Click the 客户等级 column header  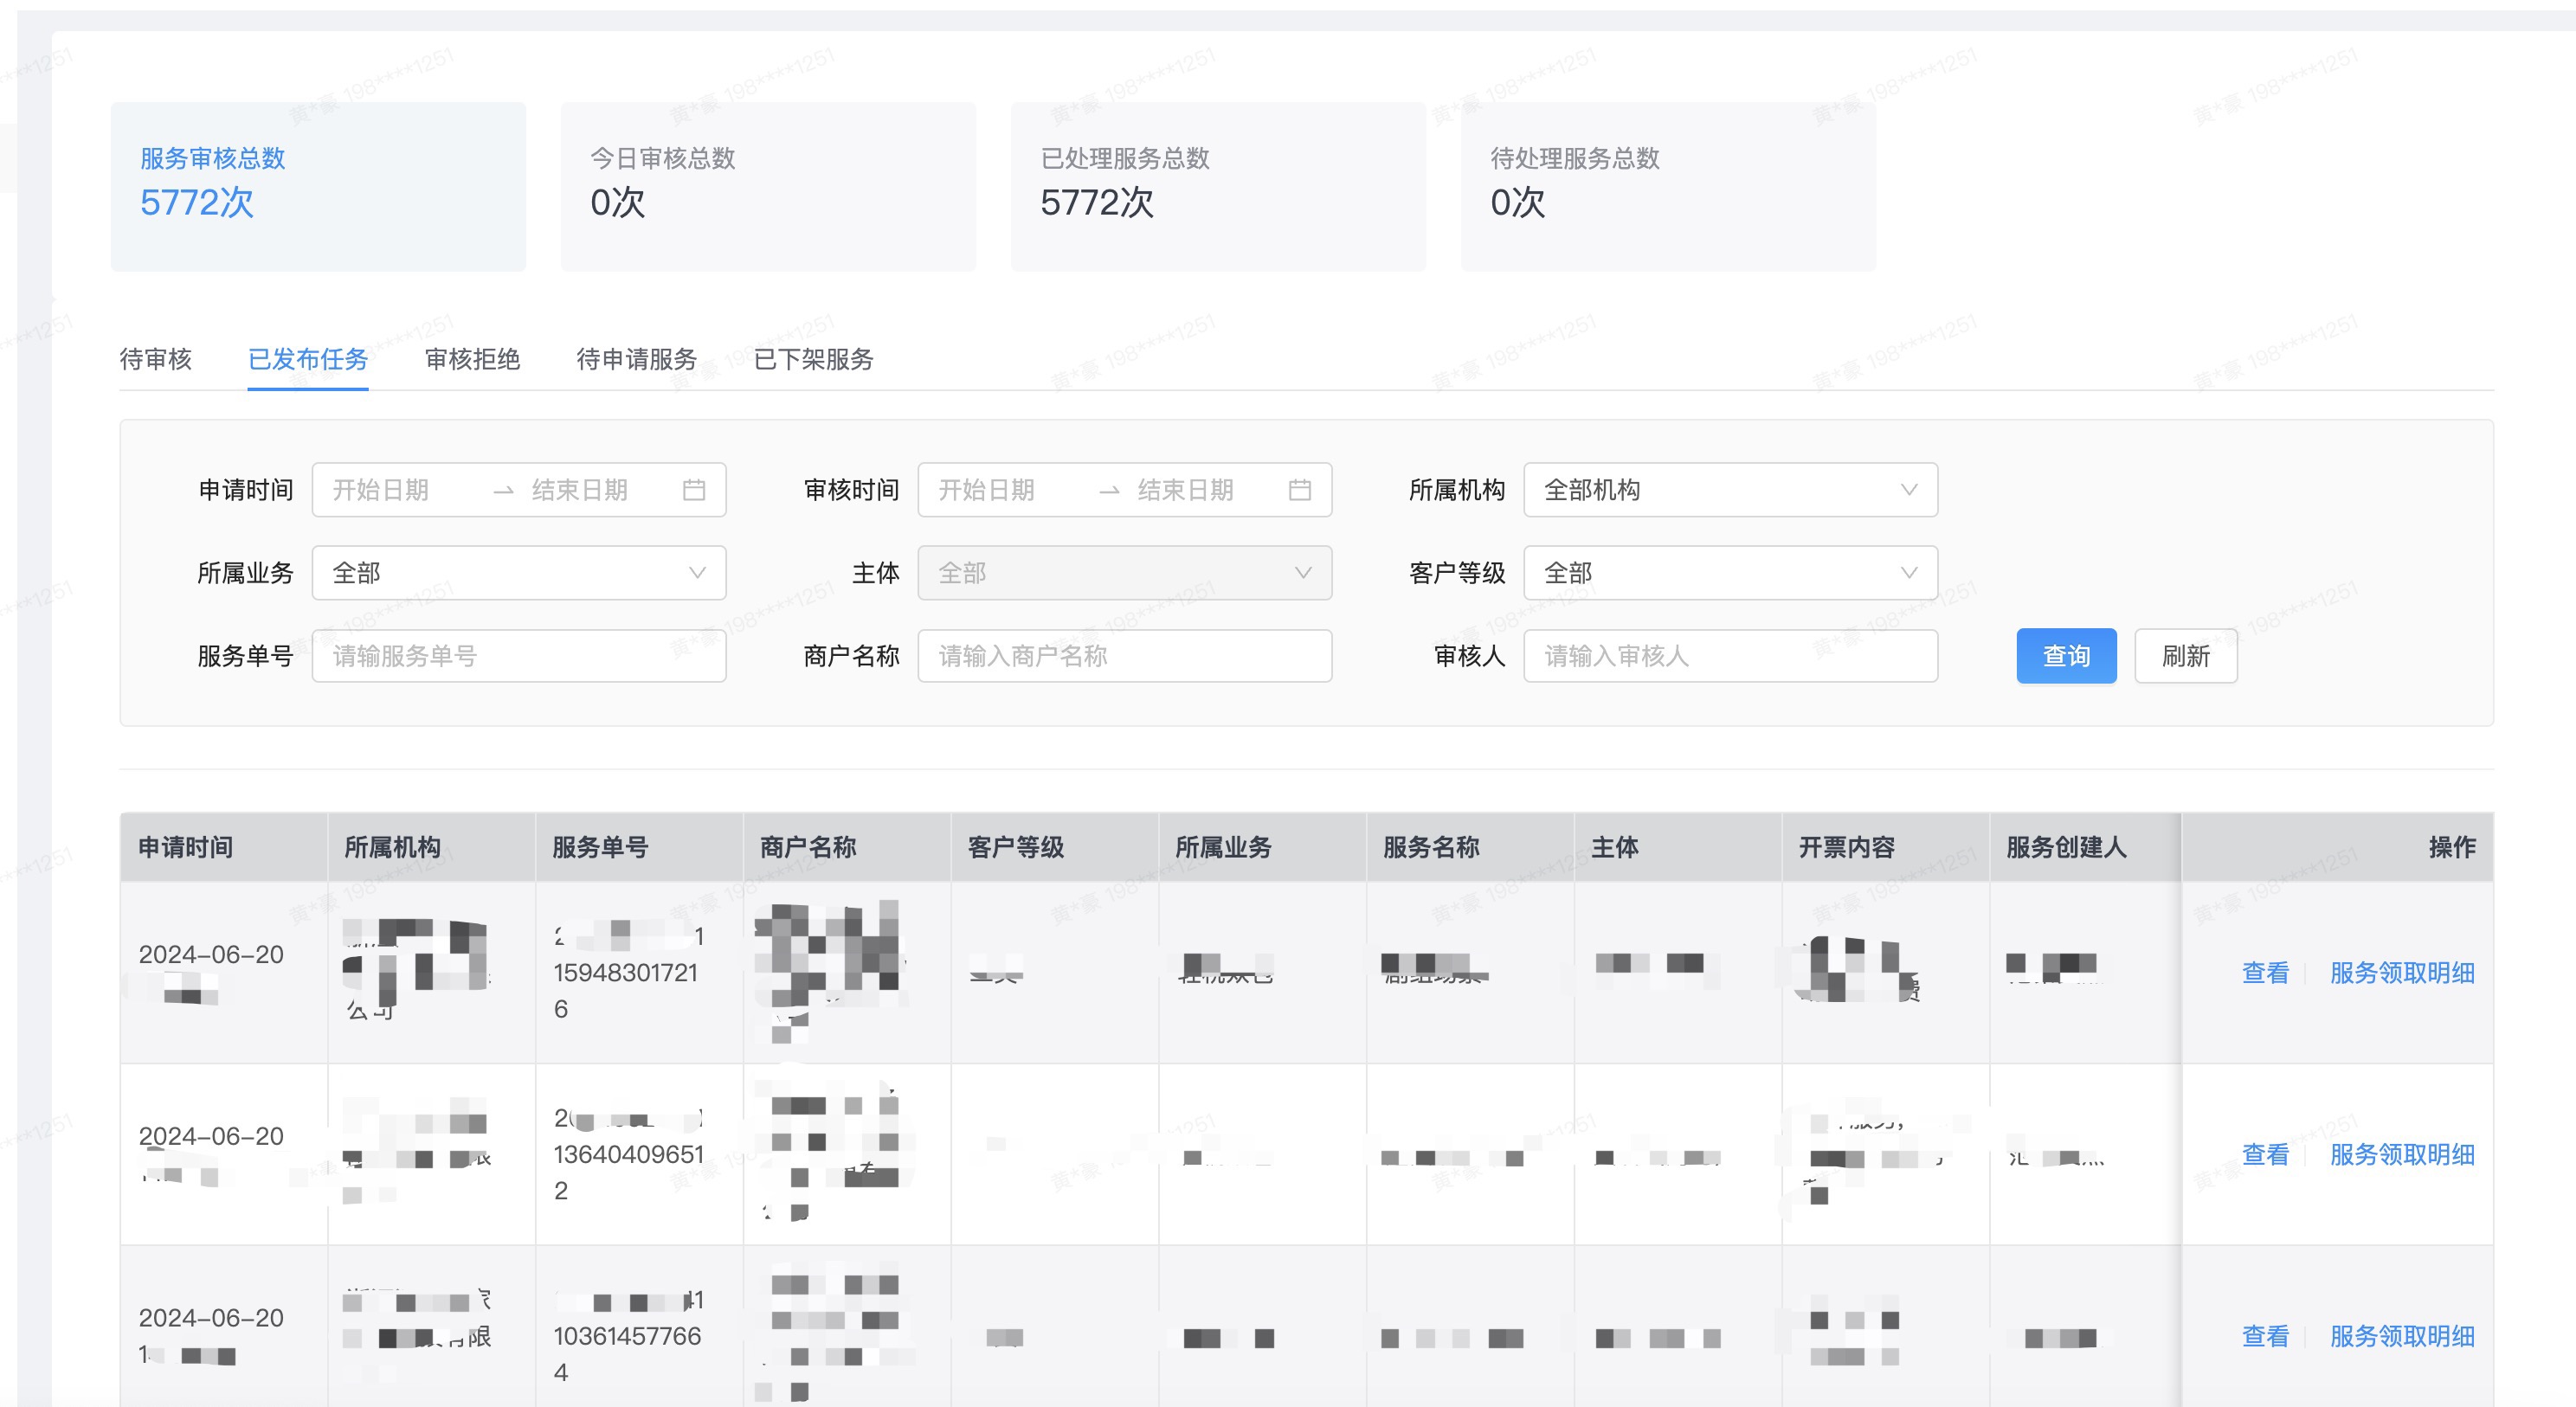tap(1055, 847)
